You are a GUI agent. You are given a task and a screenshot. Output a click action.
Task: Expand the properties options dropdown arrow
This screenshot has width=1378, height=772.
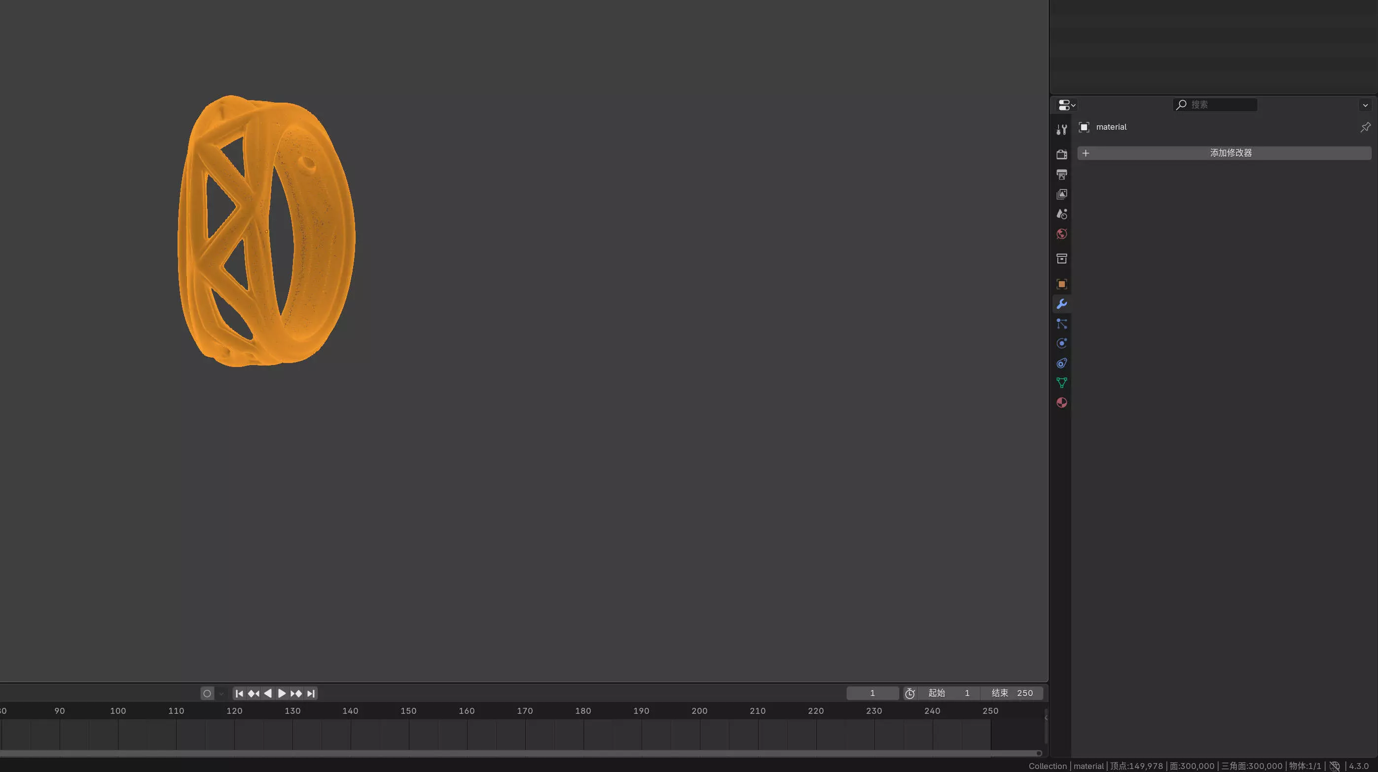click(x=1365, y=105)
